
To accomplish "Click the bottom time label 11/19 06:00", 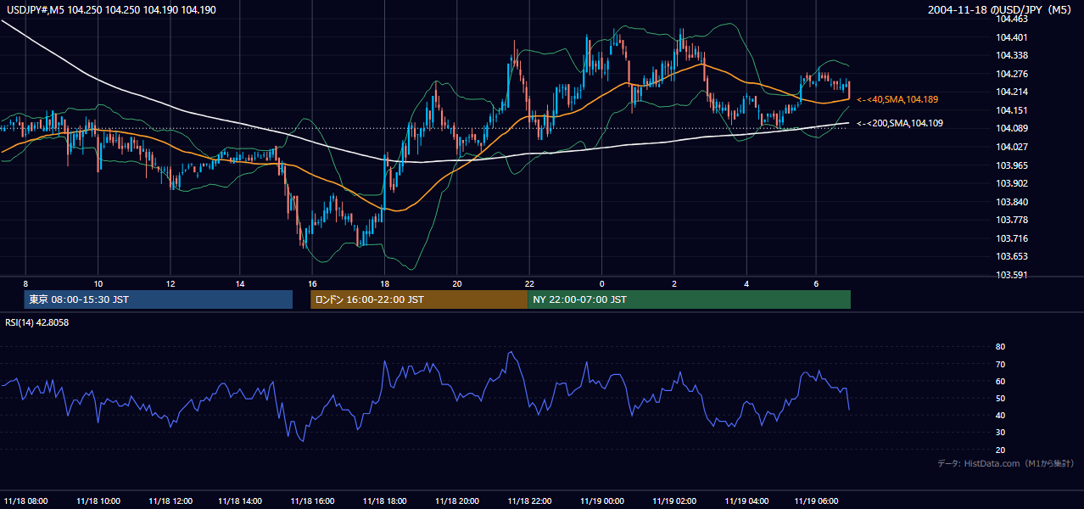I will 817,501.
